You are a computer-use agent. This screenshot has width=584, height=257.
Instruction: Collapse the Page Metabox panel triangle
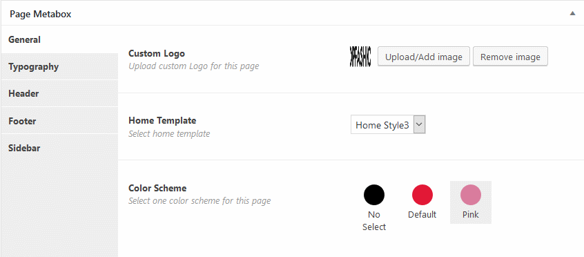point(572,13)
